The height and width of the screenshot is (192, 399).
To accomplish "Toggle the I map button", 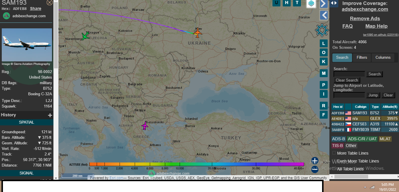I will tap(324, 94).
